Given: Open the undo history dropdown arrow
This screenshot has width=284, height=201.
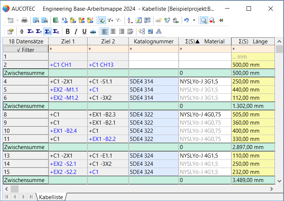Looking at the screenshot, I should point(194,20).
